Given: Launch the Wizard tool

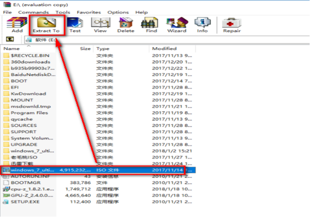Looking at the screenshot, I should [177, 25].
